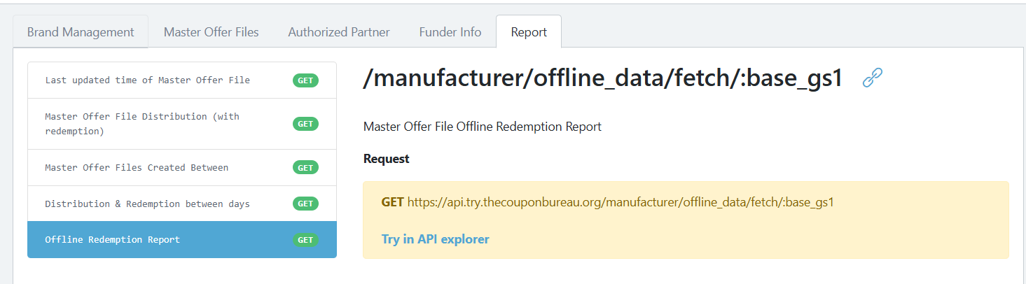
Task: Choose Master Offer Files Created Between endpoint
Action: point(182,168)
